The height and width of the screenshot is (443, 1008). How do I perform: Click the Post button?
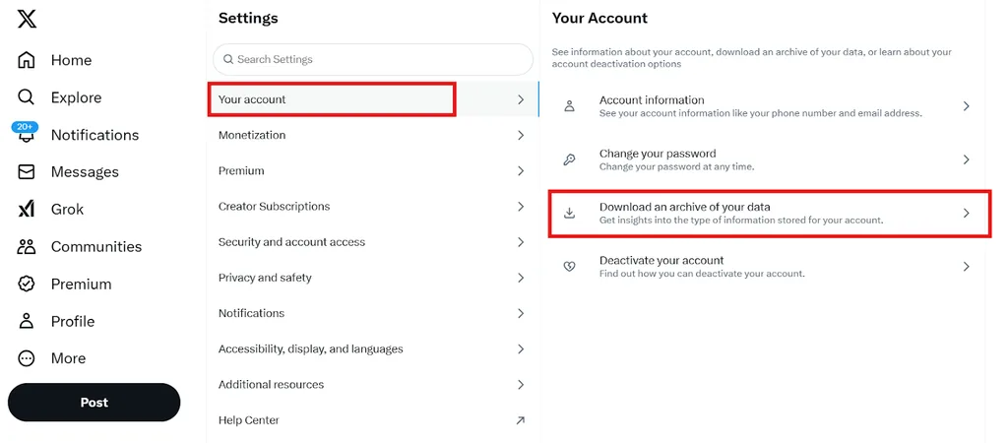pos(94,403)
